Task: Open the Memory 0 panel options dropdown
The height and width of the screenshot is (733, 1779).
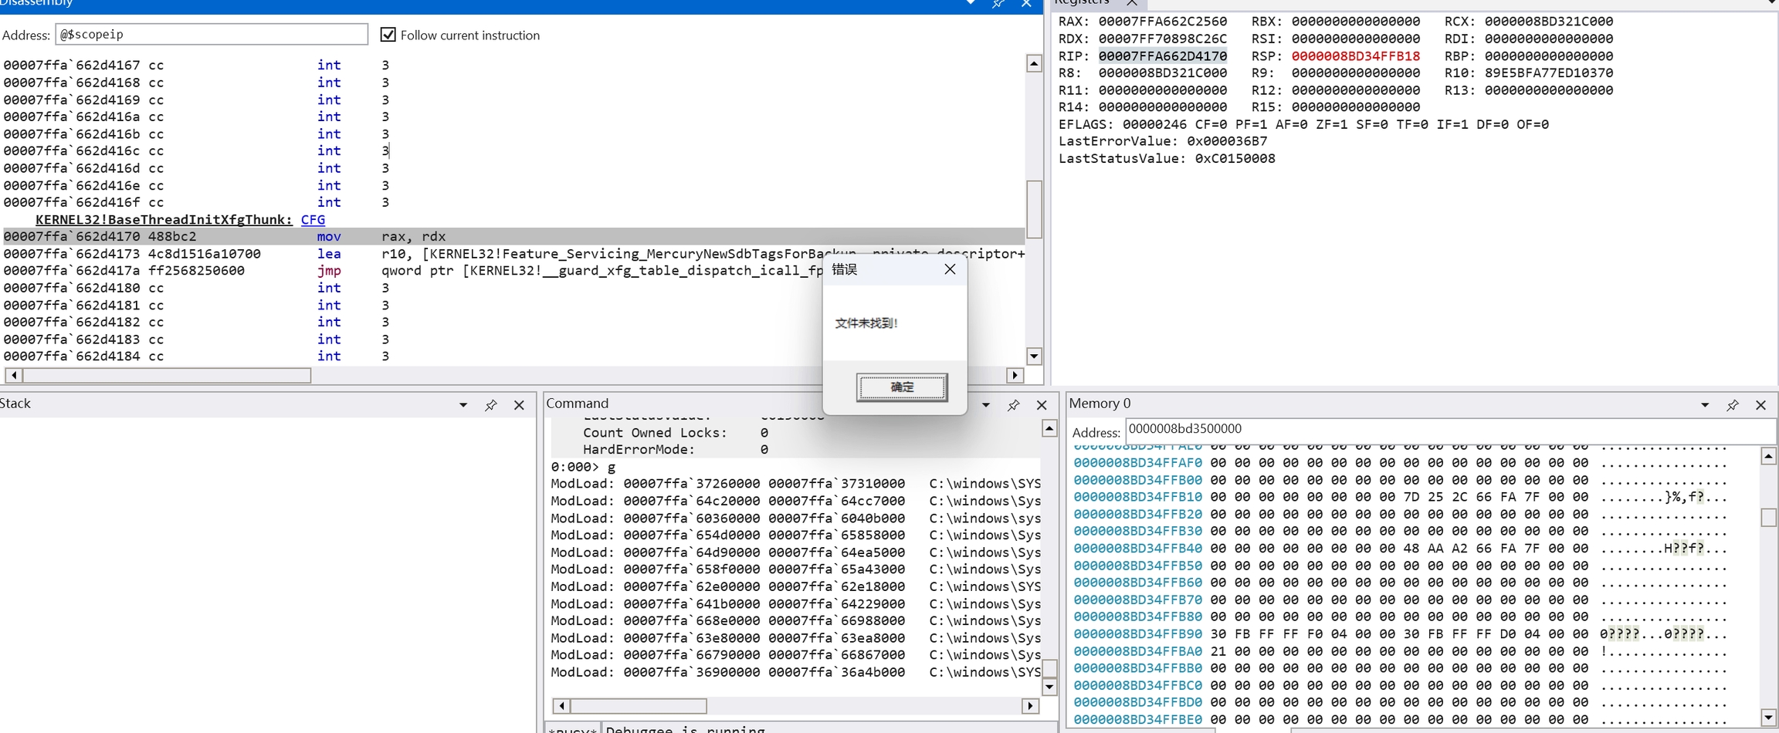Action: point(1705,405)
